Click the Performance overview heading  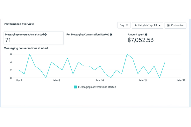pyautogui.click(x=19, y=24)
